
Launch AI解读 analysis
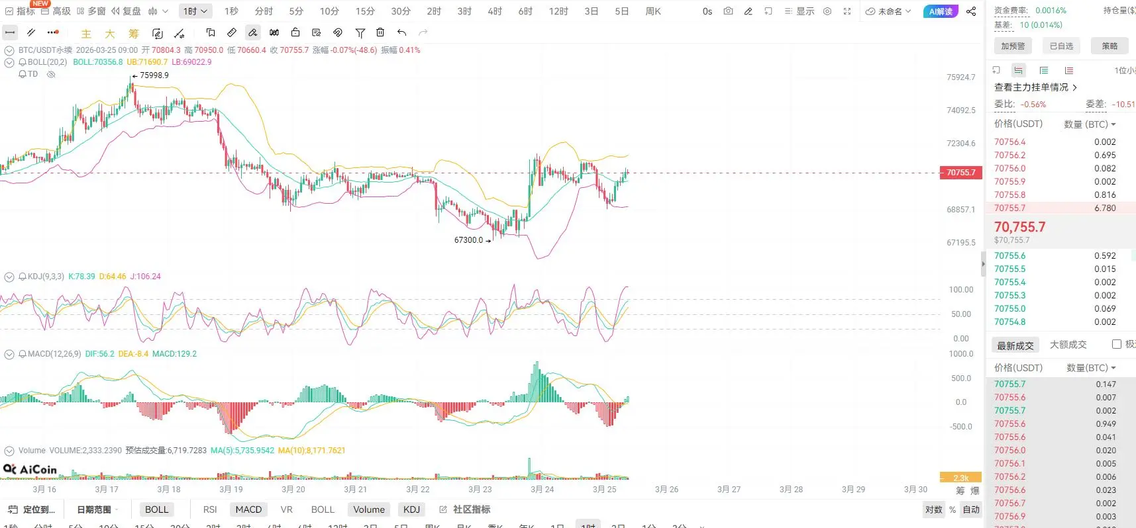point(941,11)
